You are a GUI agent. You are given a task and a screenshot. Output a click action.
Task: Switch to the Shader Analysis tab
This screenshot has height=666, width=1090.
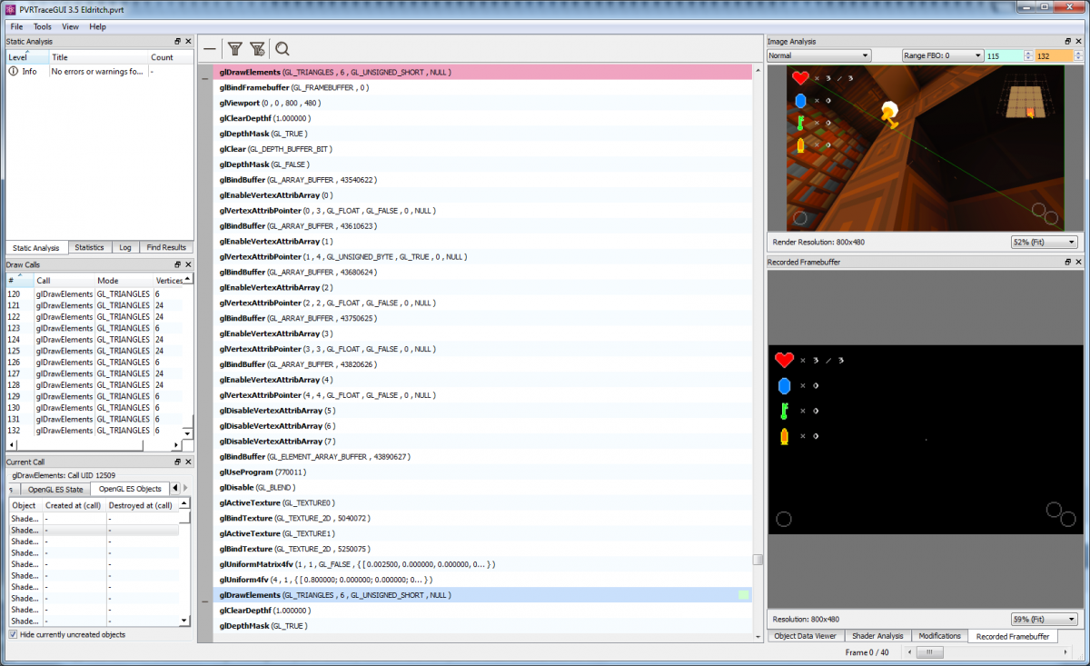pyautogui.click(x=877, y=636)
